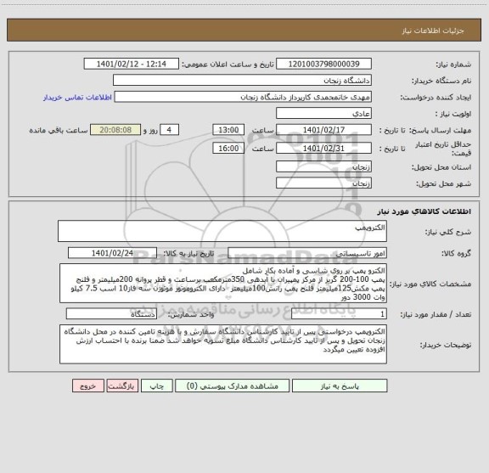
Task: Click the label 'گروه کالا:'
Action: pyautogui.click(x=456, y=253)
